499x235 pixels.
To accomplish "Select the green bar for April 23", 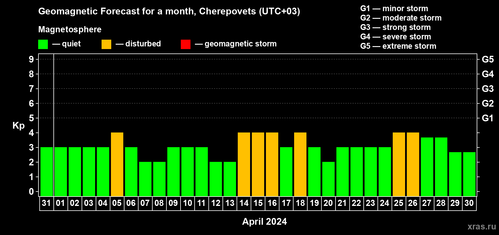I will tap(371, 172).
